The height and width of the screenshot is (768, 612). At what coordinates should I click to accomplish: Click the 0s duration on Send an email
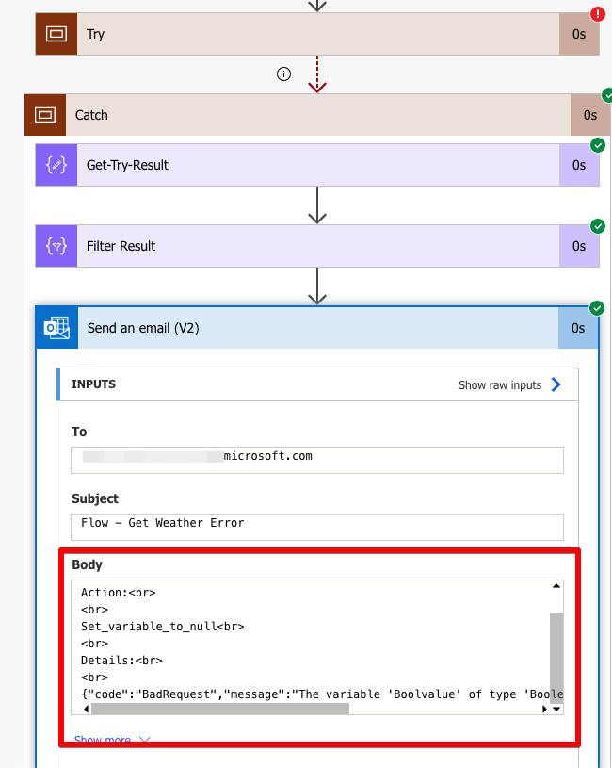pyautogui.click(x=578, y=328)
